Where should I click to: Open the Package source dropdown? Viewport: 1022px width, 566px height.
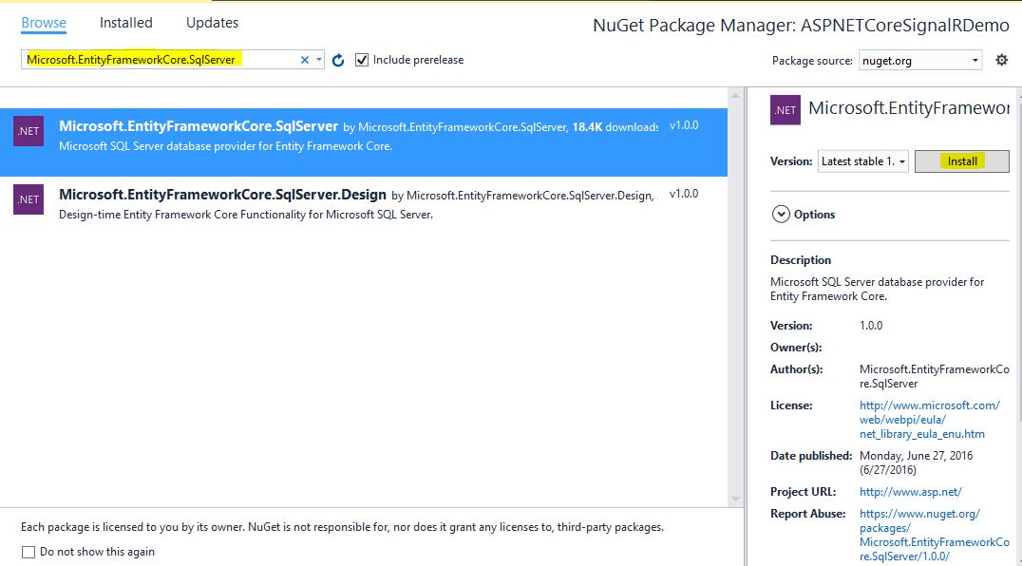tap(920, 61)
